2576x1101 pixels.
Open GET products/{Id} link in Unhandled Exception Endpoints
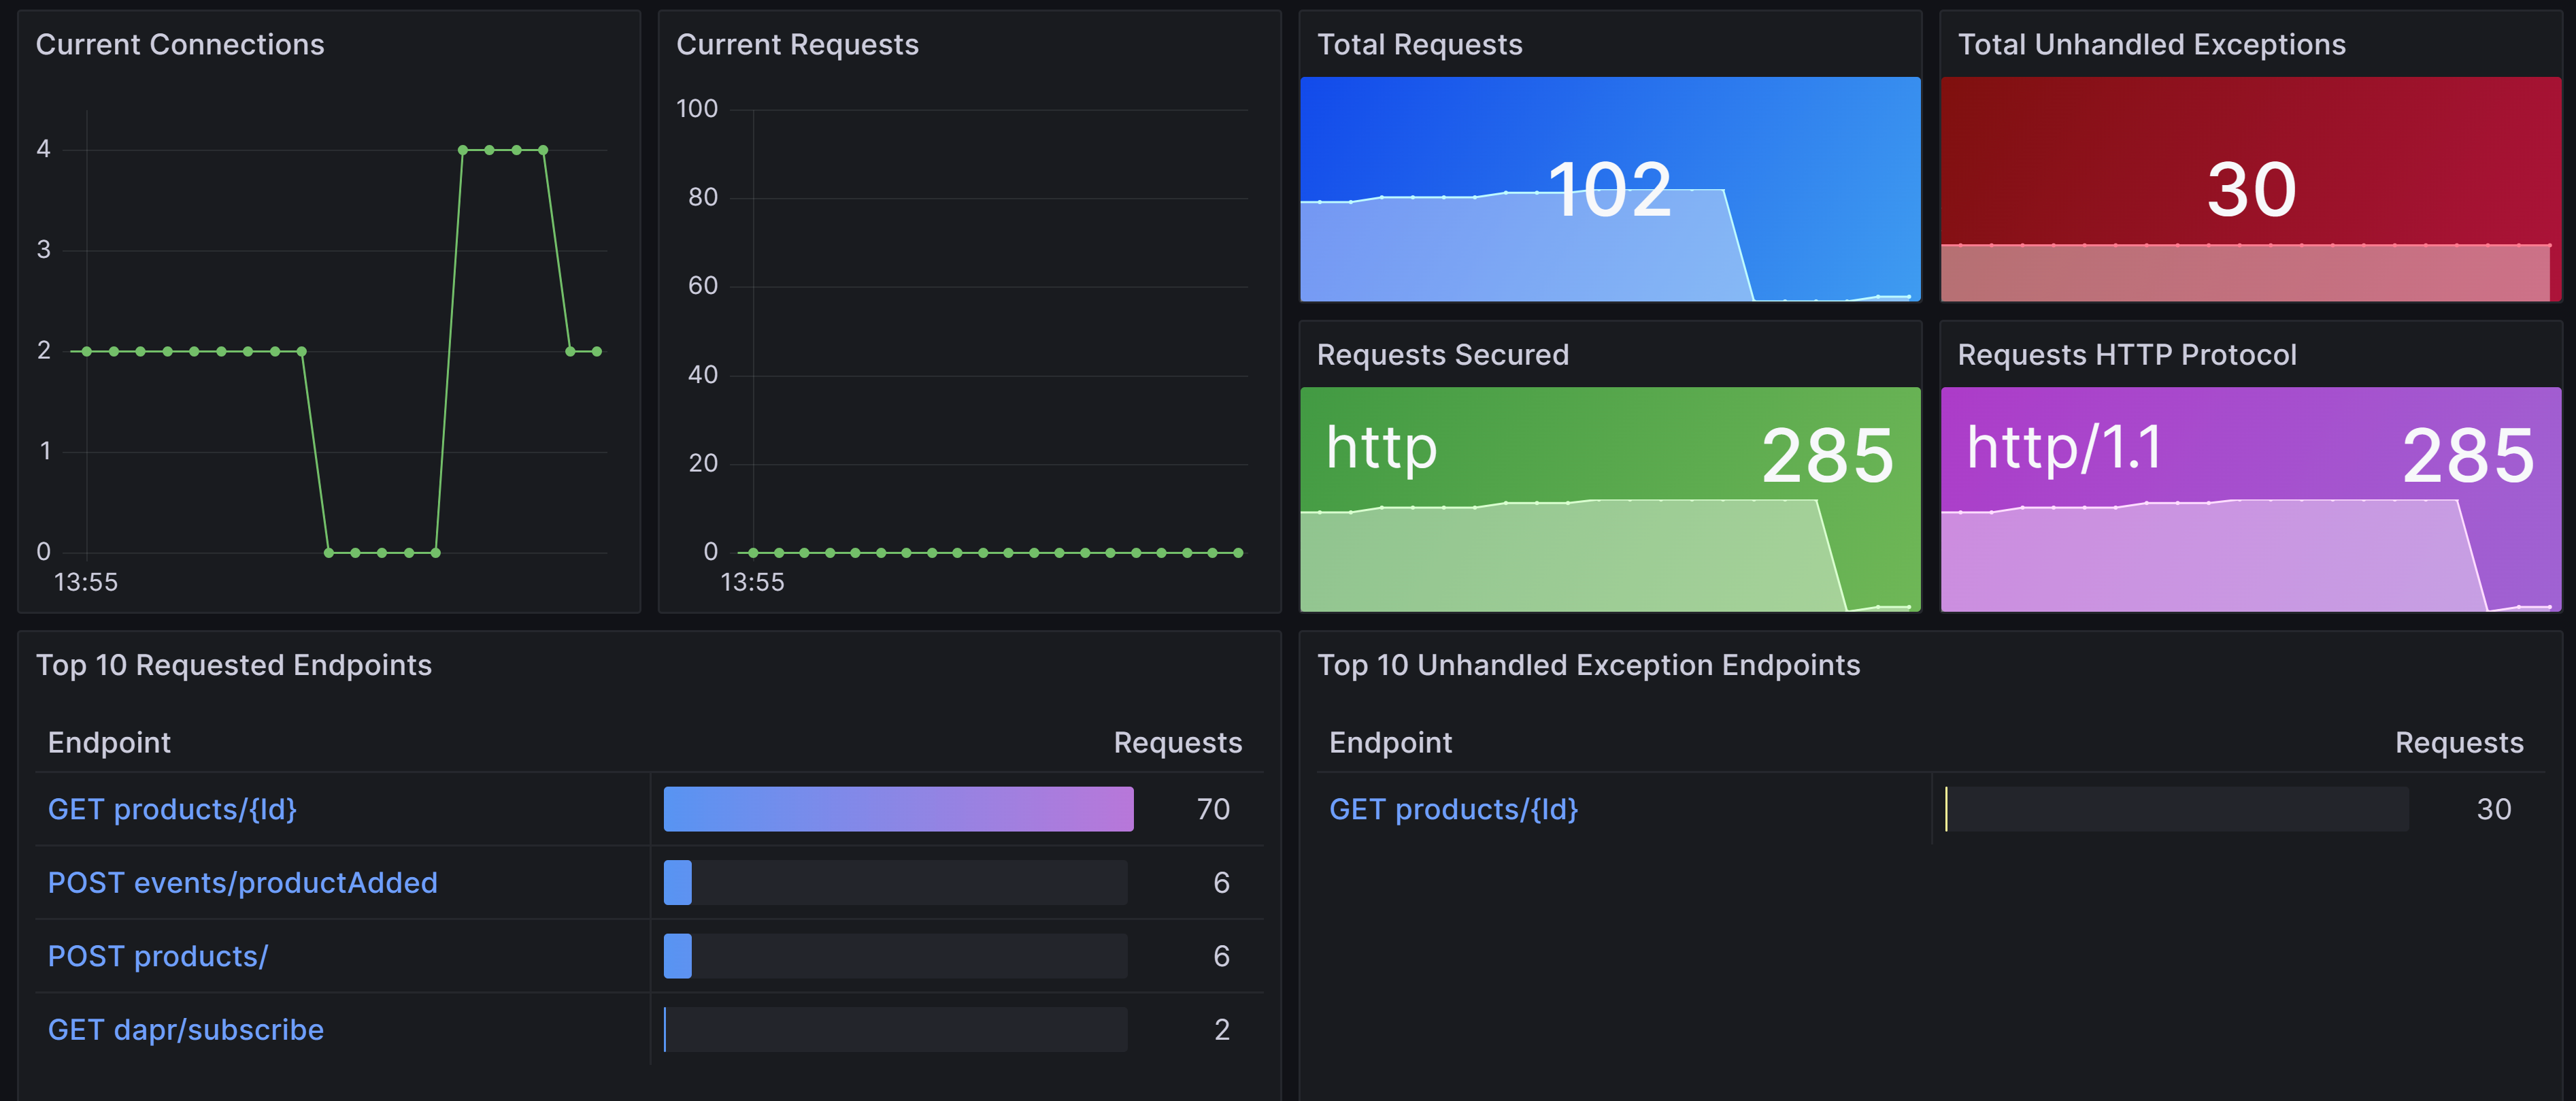(1453, 809)
